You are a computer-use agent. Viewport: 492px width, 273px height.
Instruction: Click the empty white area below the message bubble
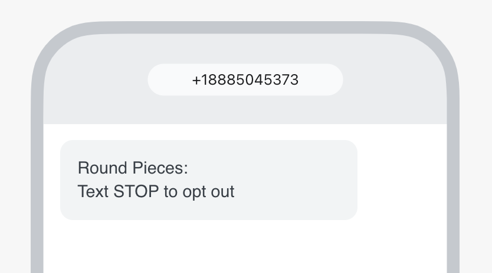pyautogui.click(x=236, y=247)
